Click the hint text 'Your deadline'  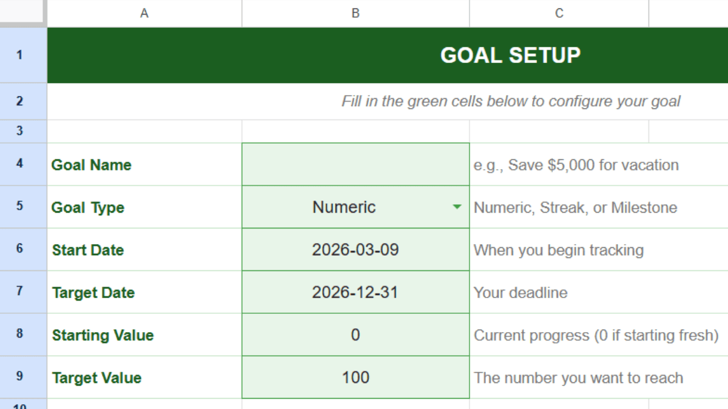(x=521, y=292)
